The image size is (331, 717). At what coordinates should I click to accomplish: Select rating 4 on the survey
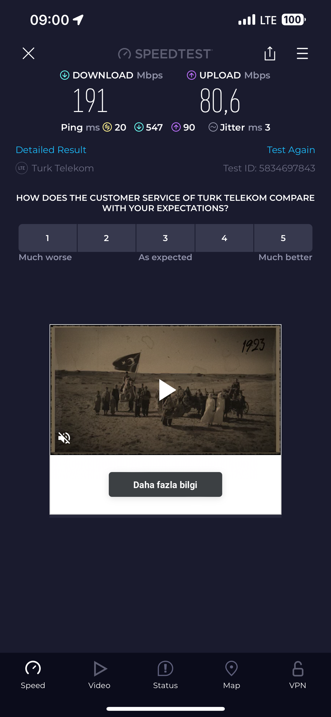(x=224, y=238)
